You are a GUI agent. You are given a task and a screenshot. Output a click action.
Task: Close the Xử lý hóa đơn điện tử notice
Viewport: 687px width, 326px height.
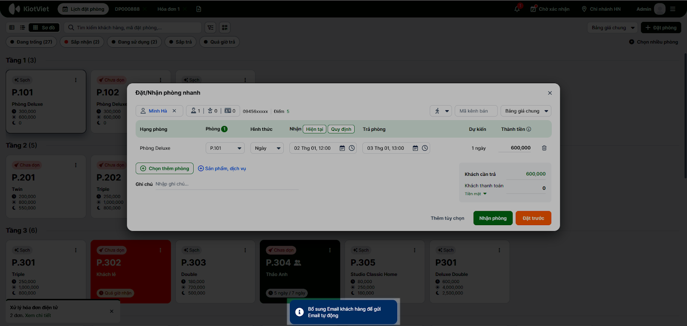tap(112, 311)
